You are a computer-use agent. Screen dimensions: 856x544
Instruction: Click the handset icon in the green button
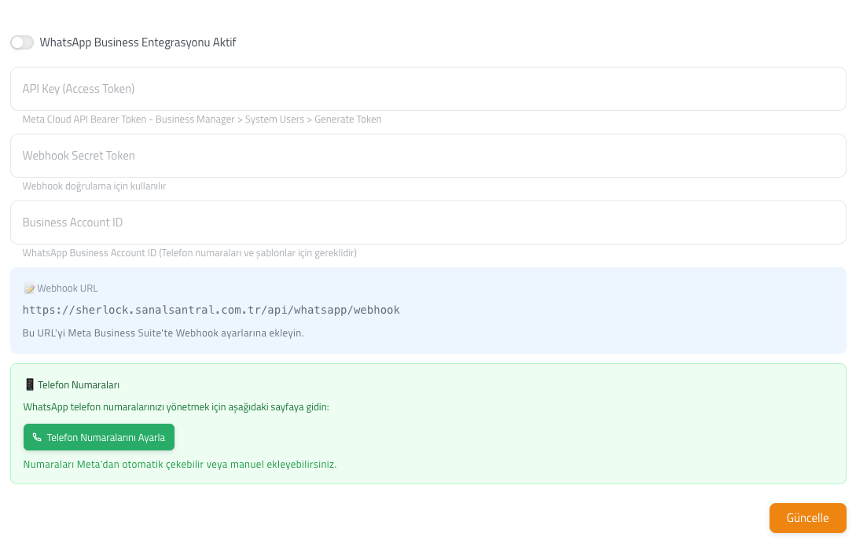click(x=37, y=438)
